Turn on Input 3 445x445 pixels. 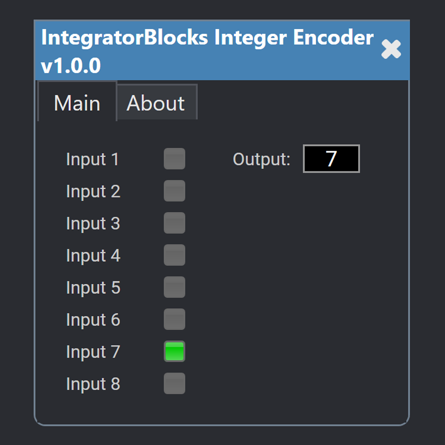(174, 223)
